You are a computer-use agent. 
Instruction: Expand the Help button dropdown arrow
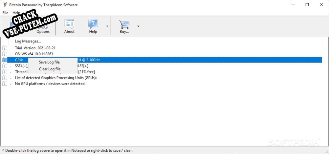[x=107, y=26]
